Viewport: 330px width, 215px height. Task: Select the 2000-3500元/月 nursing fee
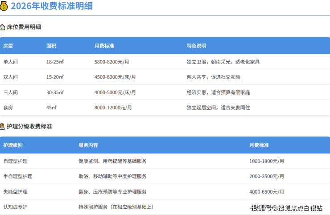tap(267, 176)
